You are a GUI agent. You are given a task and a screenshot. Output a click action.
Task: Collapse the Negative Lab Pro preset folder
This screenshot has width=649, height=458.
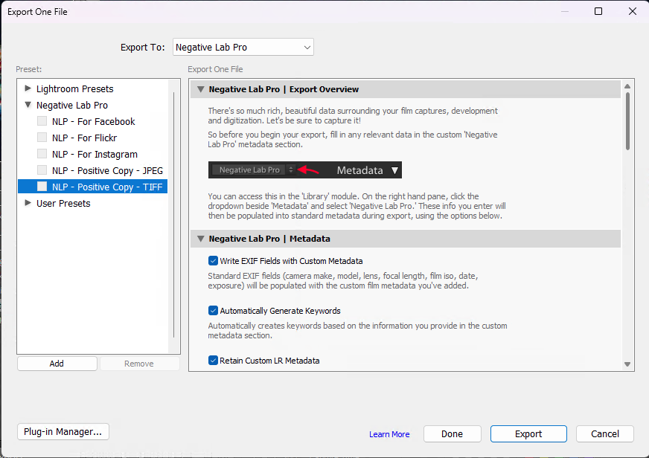[28, 106]
